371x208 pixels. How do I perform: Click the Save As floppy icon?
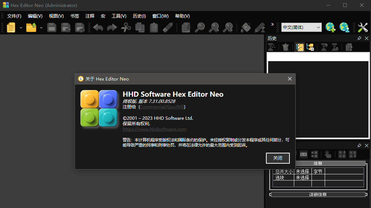tap(66, 27)
